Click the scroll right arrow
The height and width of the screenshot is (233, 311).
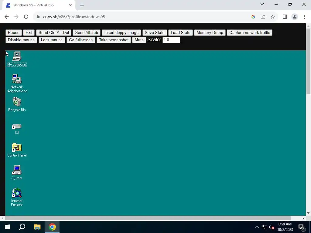(303, 218)
